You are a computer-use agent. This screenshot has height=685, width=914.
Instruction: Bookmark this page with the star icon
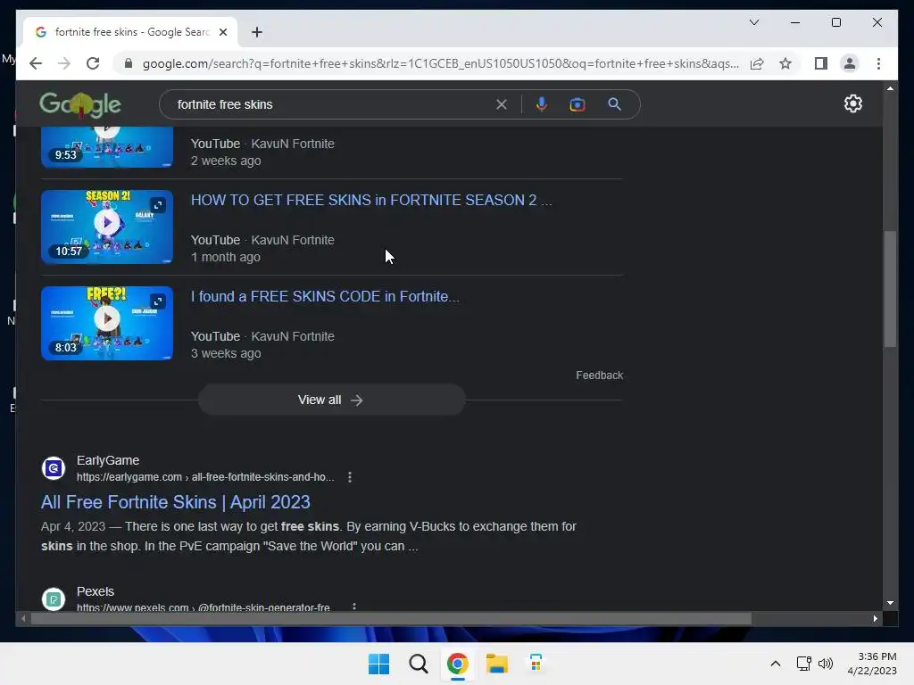click(x=785, y=63)
